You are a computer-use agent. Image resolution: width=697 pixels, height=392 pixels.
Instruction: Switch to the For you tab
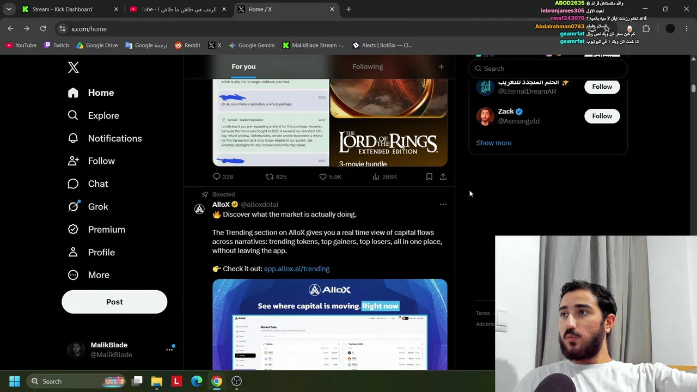(x=243, y=66)
